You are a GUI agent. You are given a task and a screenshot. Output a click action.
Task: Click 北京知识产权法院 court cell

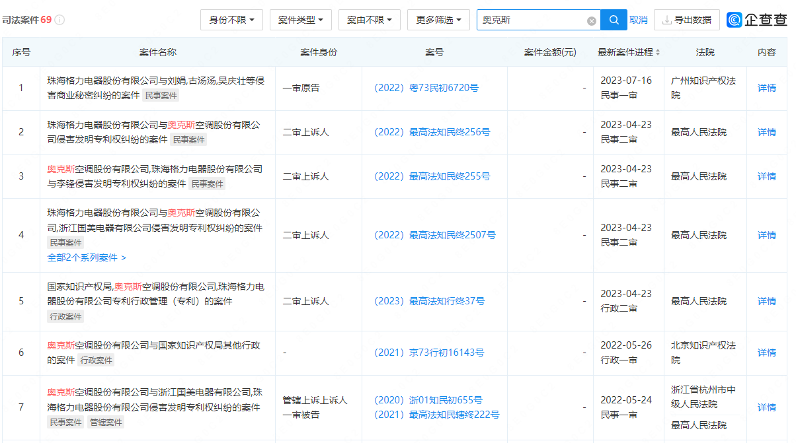(703, 353)
